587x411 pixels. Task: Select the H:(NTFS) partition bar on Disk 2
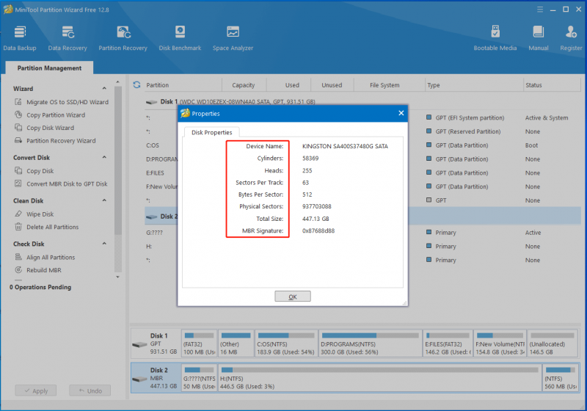[379, 378]
